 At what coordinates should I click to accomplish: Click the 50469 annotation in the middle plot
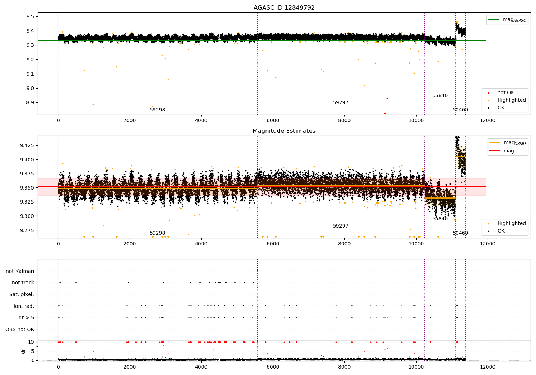tap(460, 233)
